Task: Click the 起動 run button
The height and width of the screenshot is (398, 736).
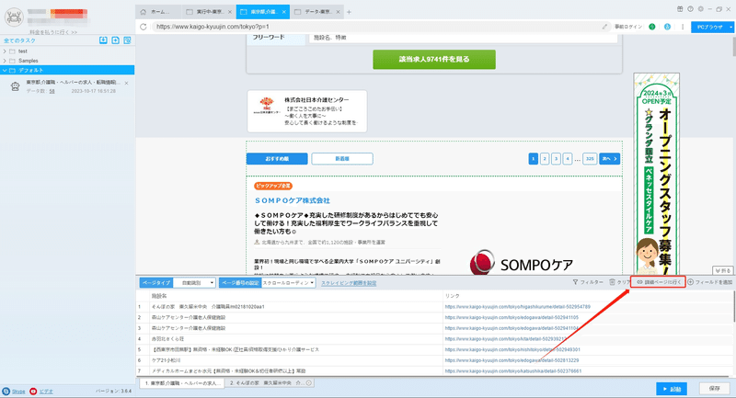Action: pyautogui.click(x=672, y=389)
